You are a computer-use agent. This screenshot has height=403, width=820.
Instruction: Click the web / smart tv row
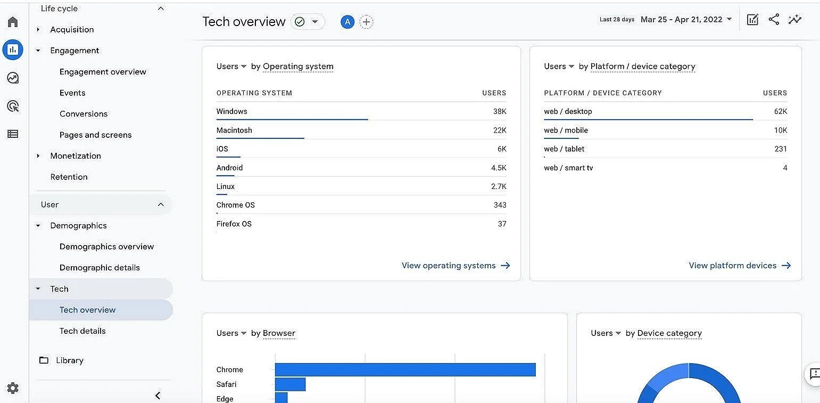[x=666, y=168]
